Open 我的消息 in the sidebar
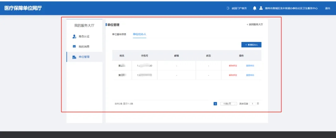The width and height of the screenshot is (336, 138). [x=84, y=47]
